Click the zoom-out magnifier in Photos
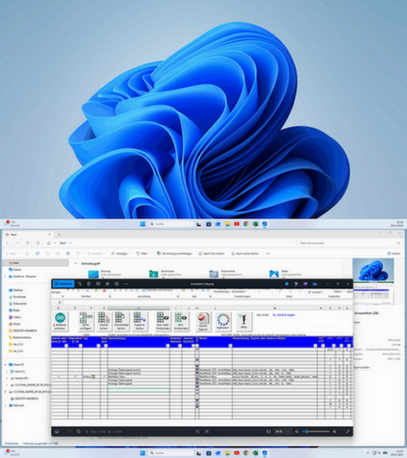 pyautogui.click(x=297, y=431)
